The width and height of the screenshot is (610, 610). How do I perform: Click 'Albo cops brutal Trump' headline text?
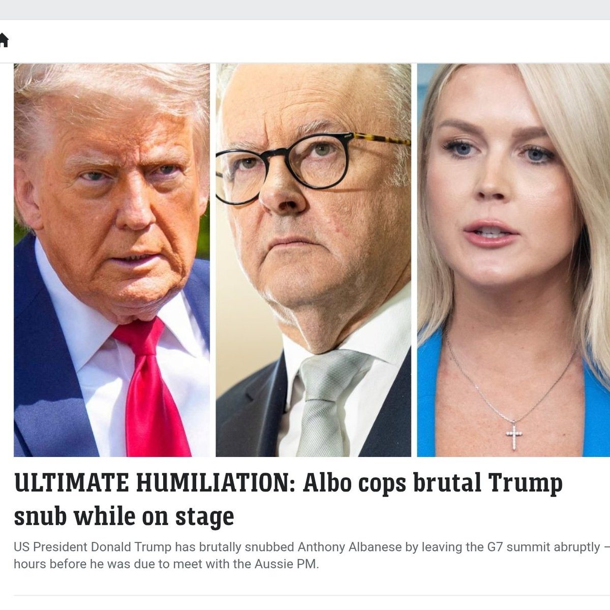[x=433, y=484]
